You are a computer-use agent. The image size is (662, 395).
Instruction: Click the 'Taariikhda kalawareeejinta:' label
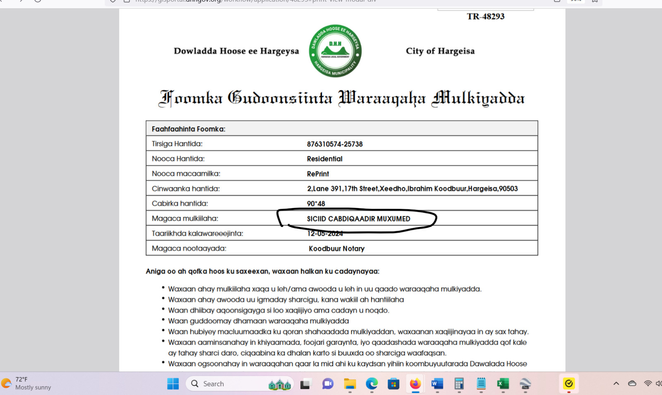[197, 233]
